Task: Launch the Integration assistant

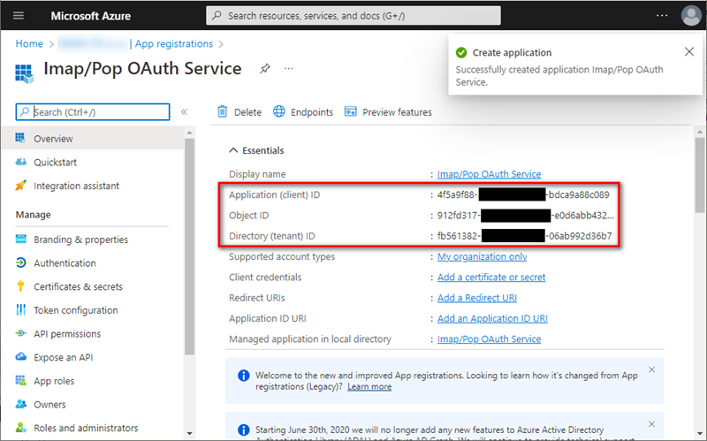Action: (x=76, y=186)
